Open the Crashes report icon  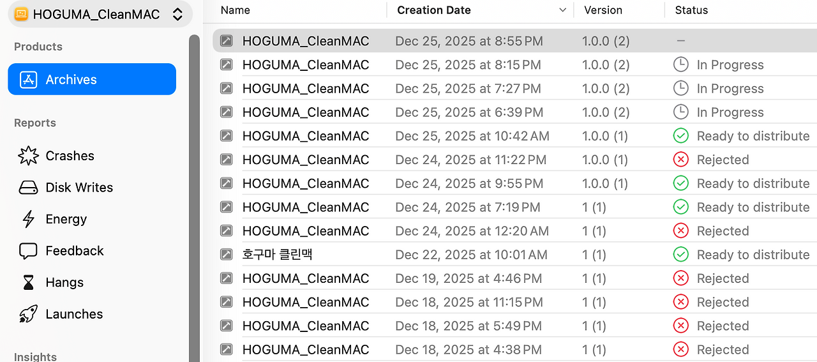click(x=29, y=156)
